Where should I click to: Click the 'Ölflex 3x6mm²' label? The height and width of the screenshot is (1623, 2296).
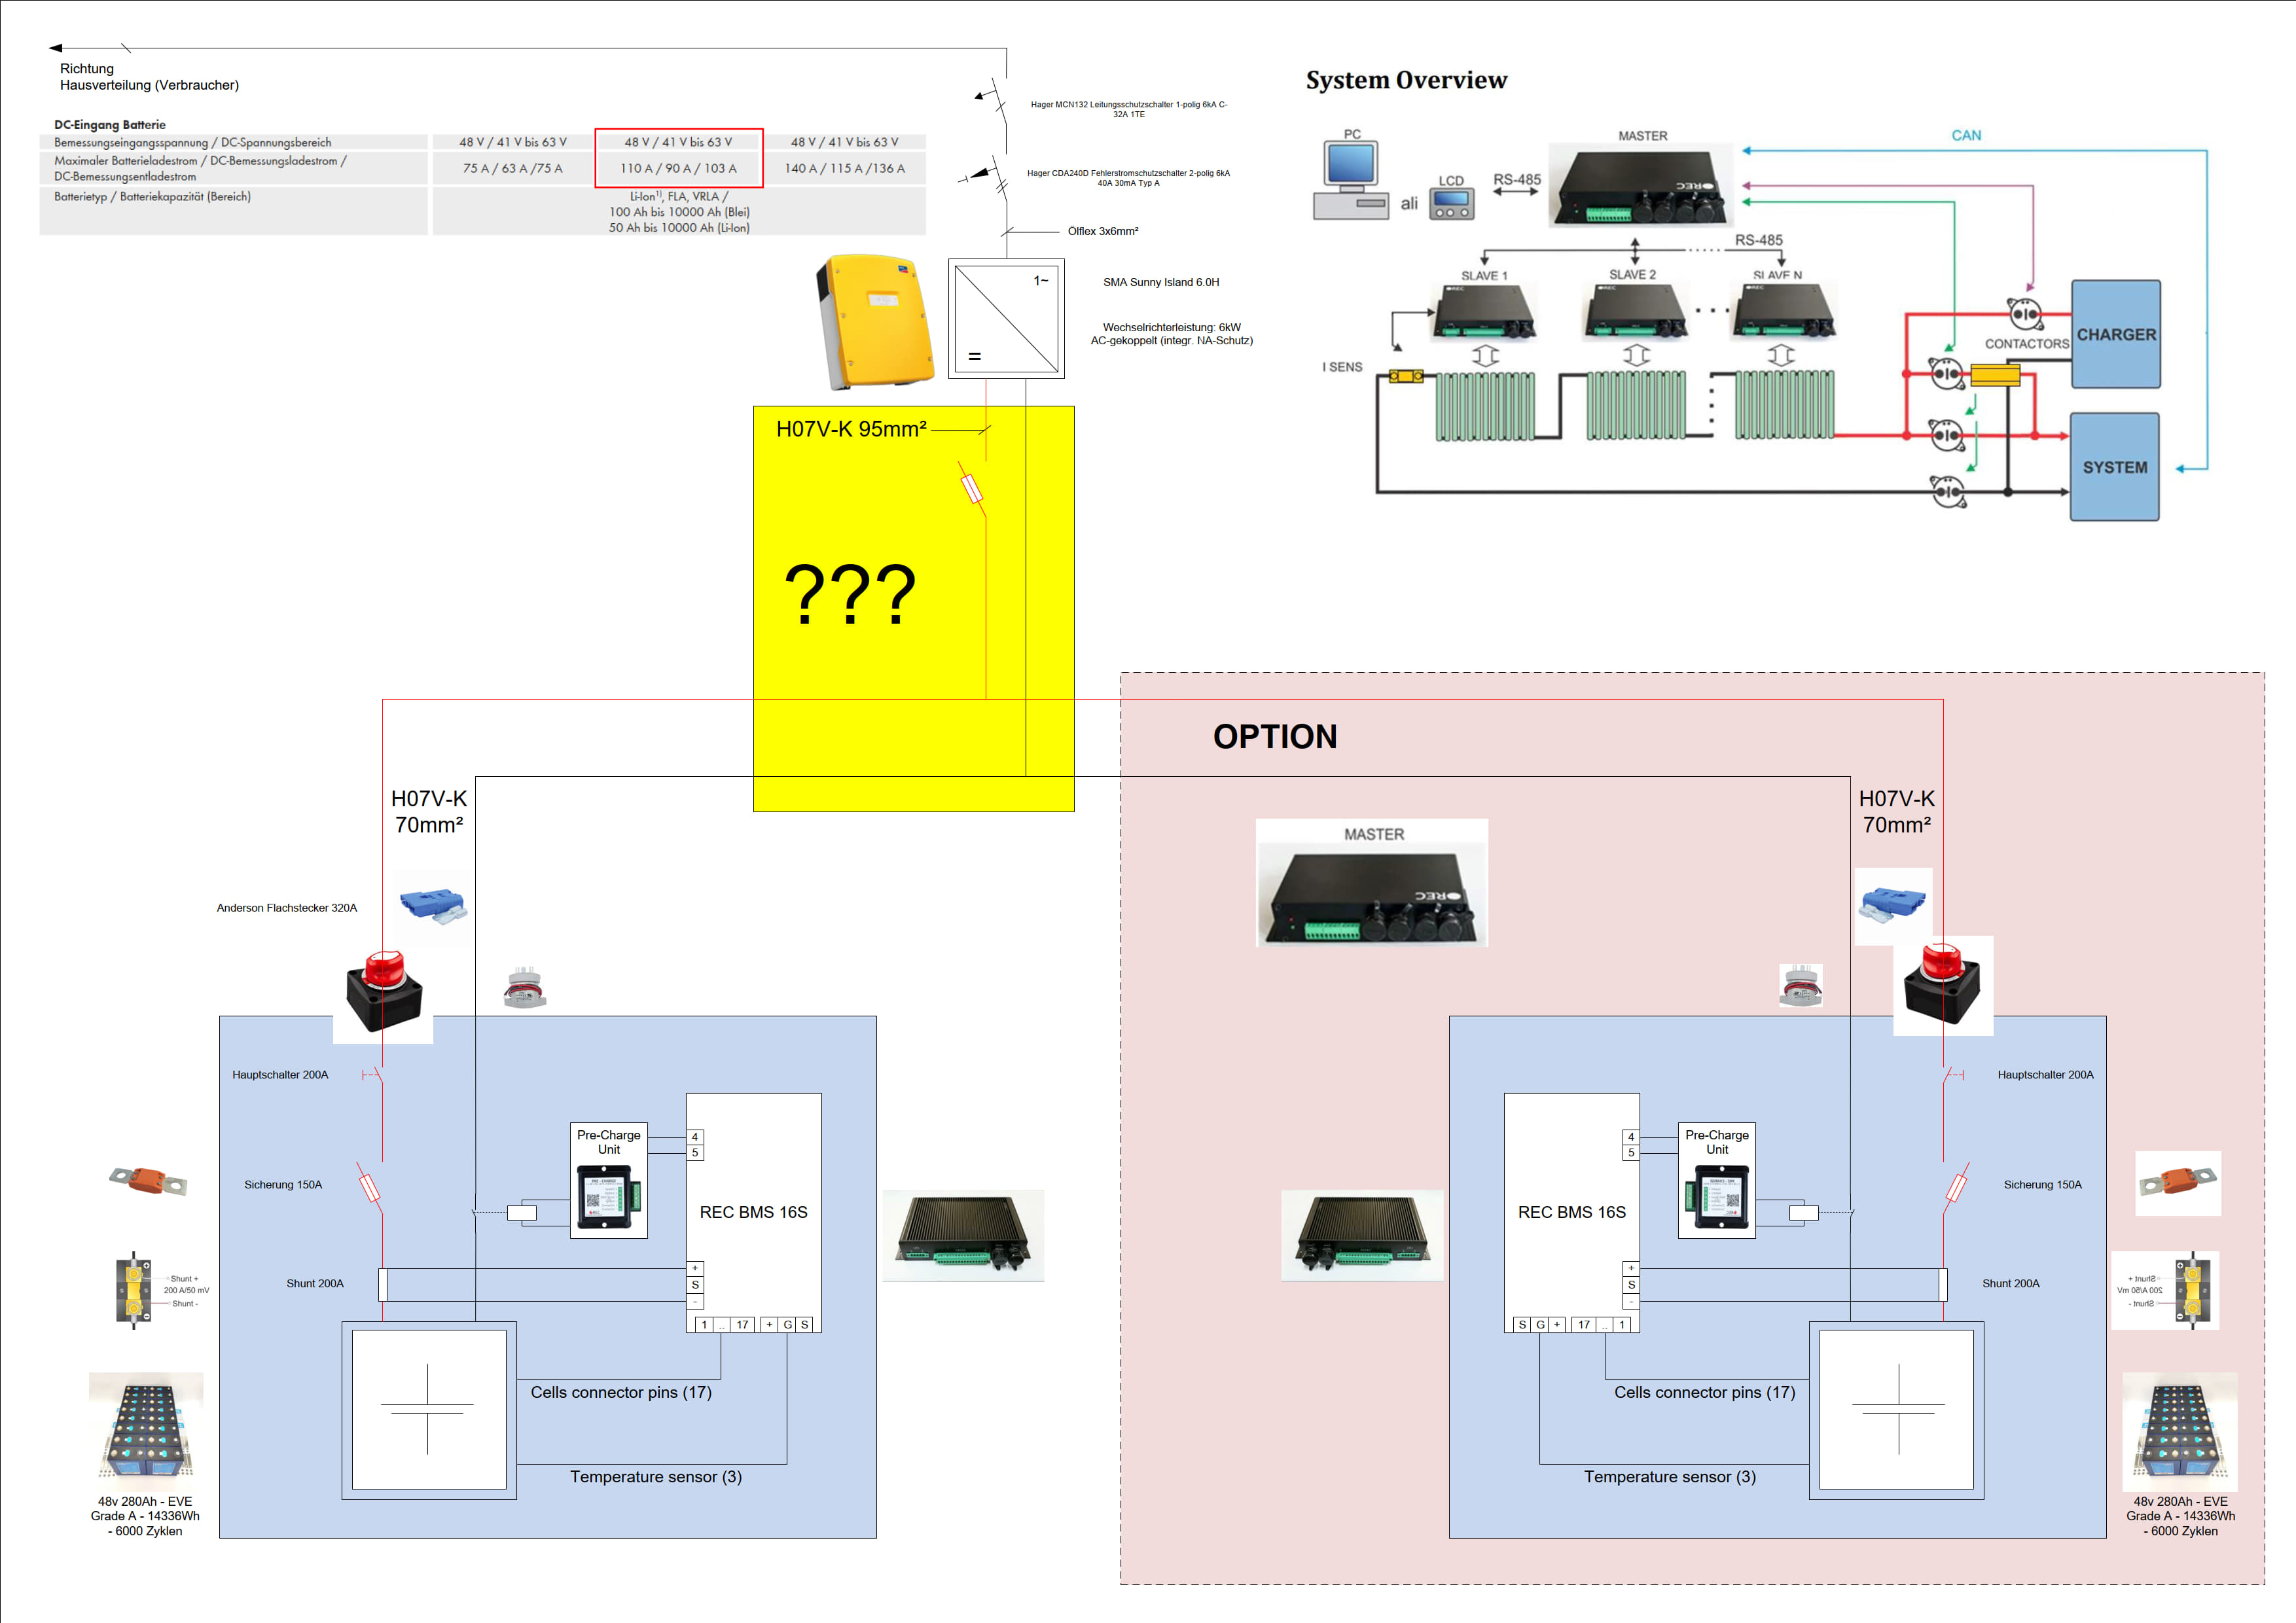point(1103,231)
